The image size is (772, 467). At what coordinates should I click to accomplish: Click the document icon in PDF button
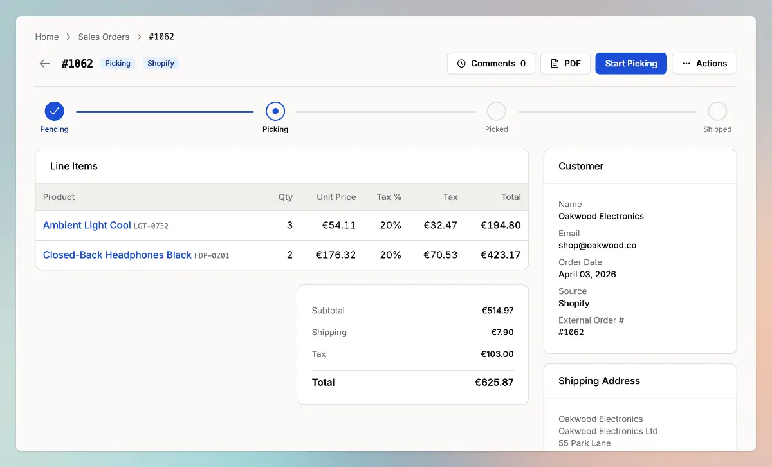pos(555,64)
